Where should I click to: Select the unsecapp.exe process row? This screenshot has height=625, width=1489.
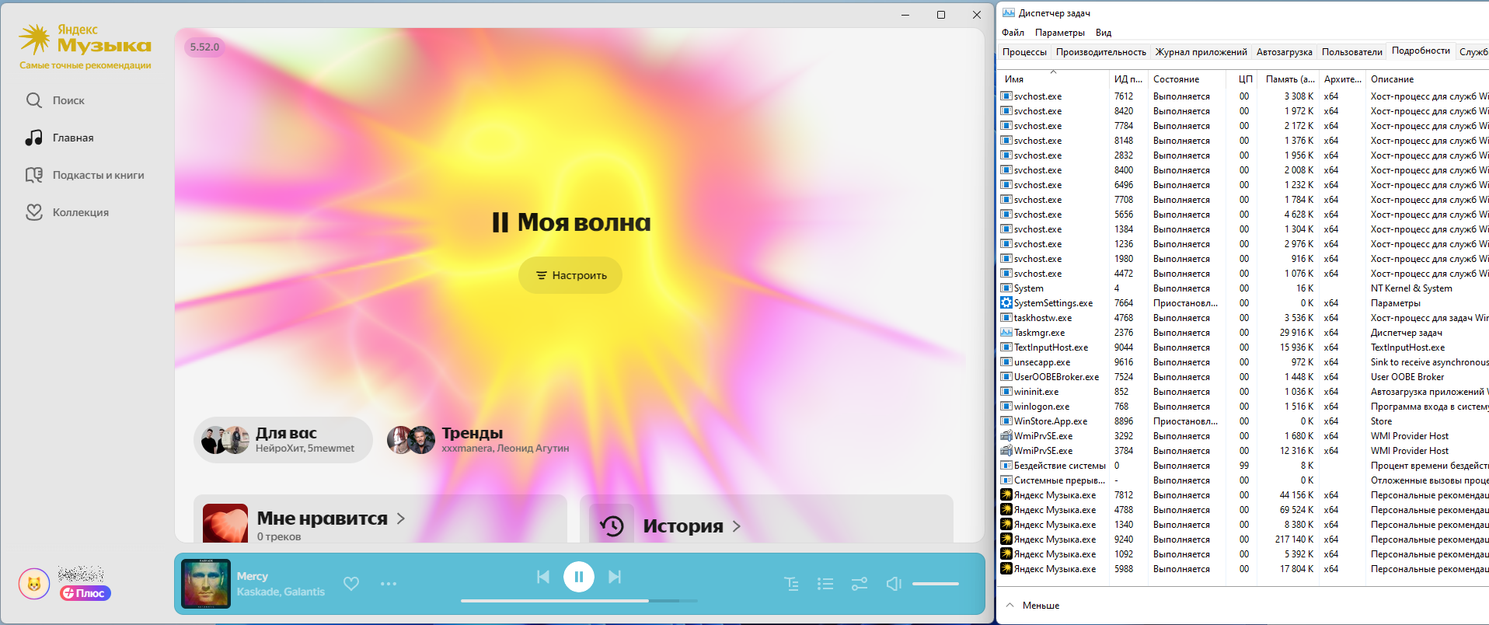(1243, 362)
